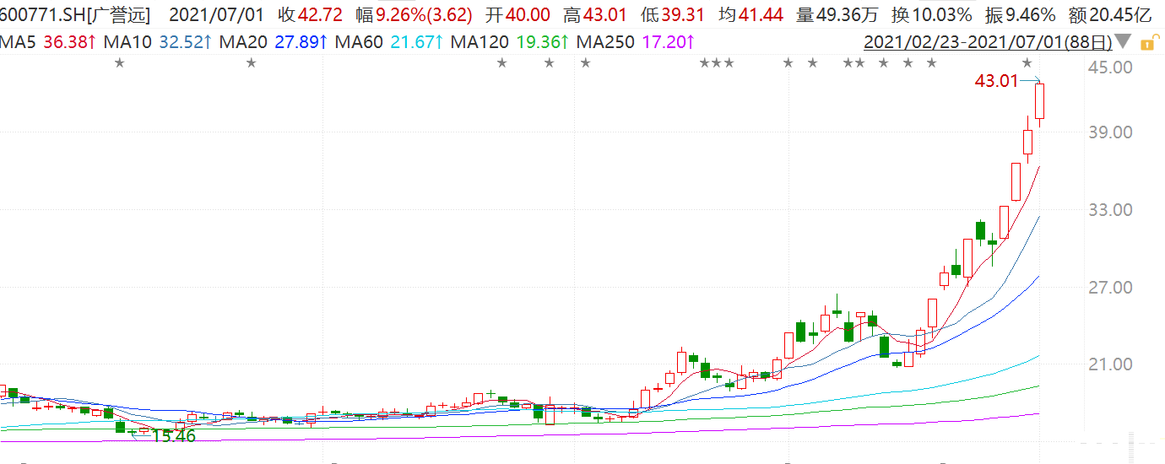Select the MA10 32.52 indicator label
Image resolution: width=1165 pixels, height=464 pixels.
pyautogui.click(x=158, y=41)
